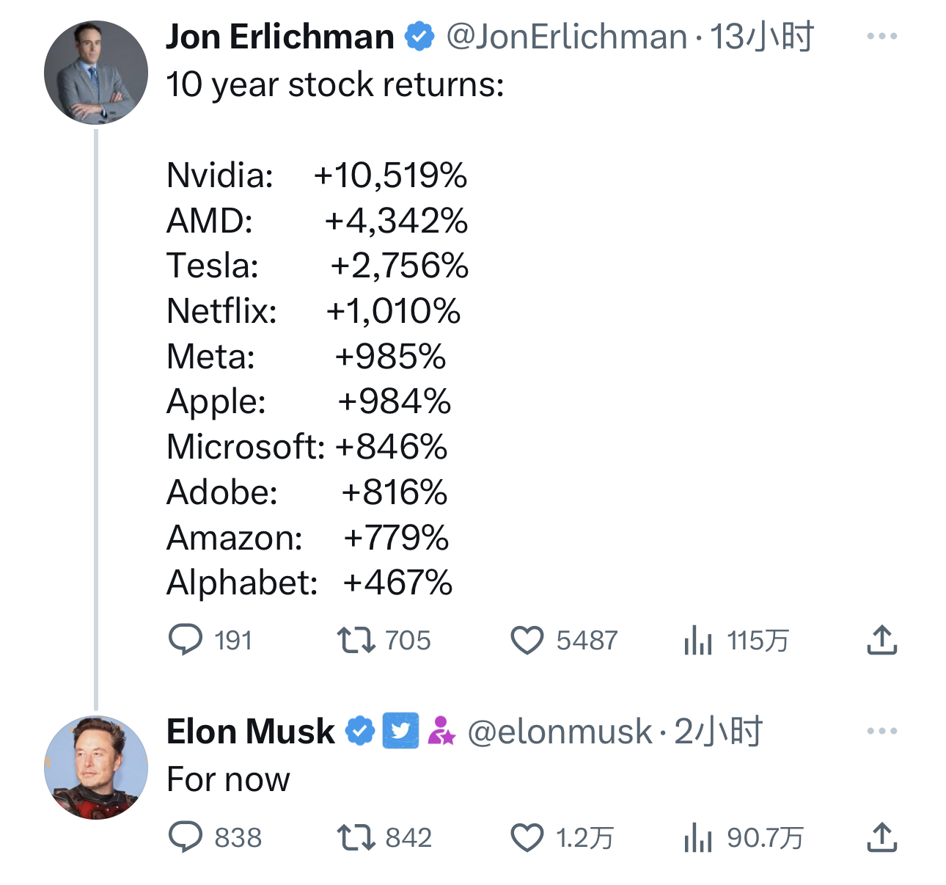Click the Twitter bird affiliate badge
946x885 pixels.
click(400, 731)
